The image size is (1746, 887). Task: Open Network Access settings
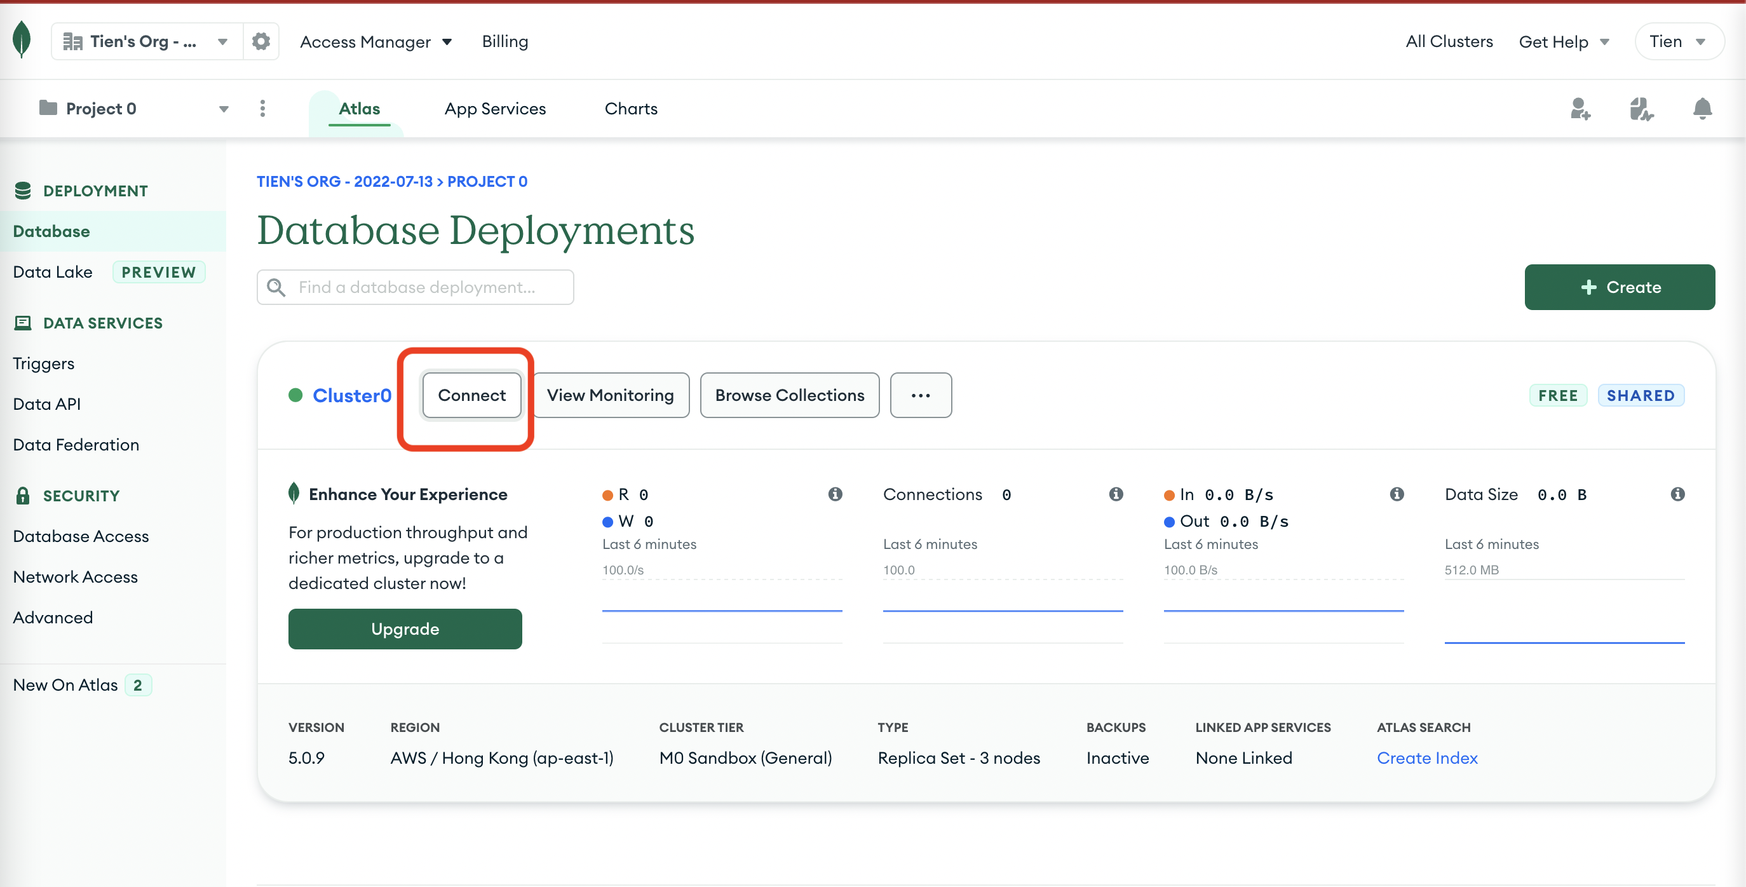75,577
